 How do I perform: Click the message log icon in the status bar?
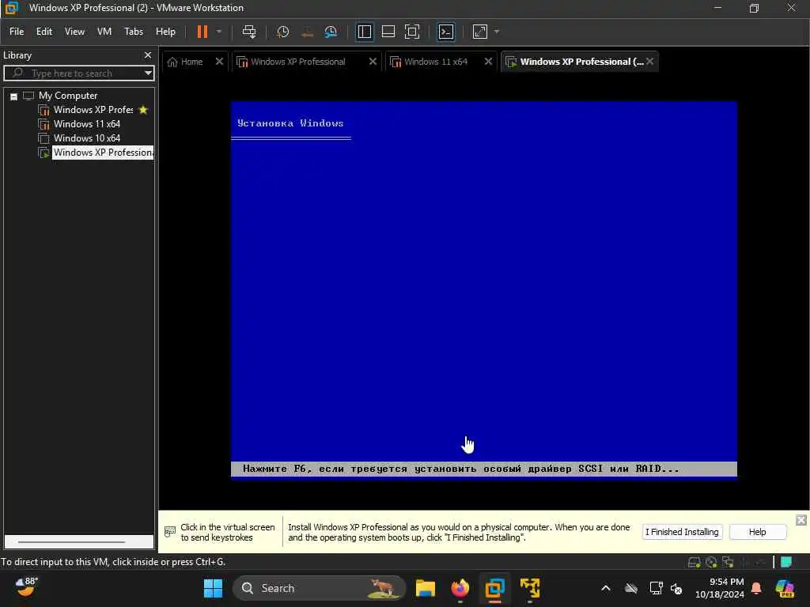(785, 562)
